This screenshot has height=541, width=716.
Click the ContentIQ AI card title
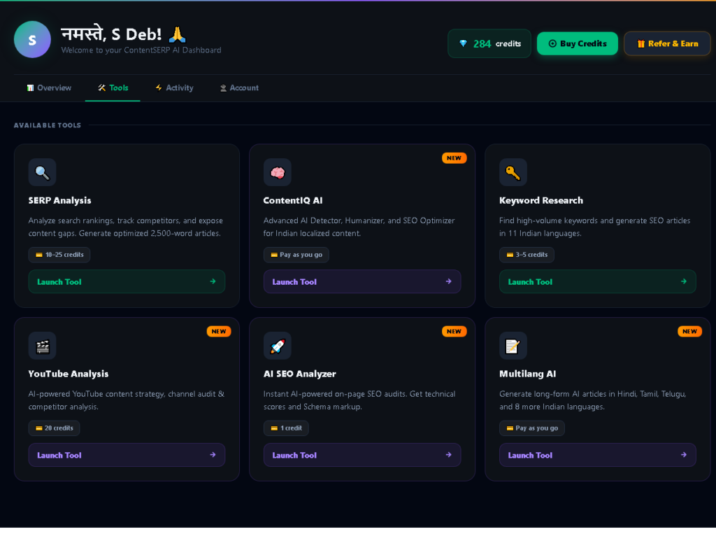click(x=293, y=201)
